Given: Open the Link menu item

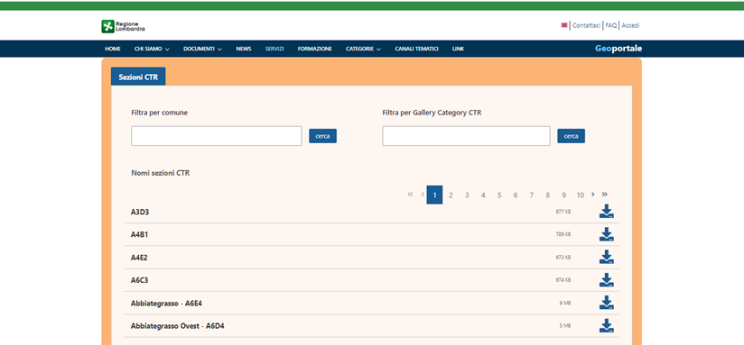Looking at the screenshot, I should (459, 49).
